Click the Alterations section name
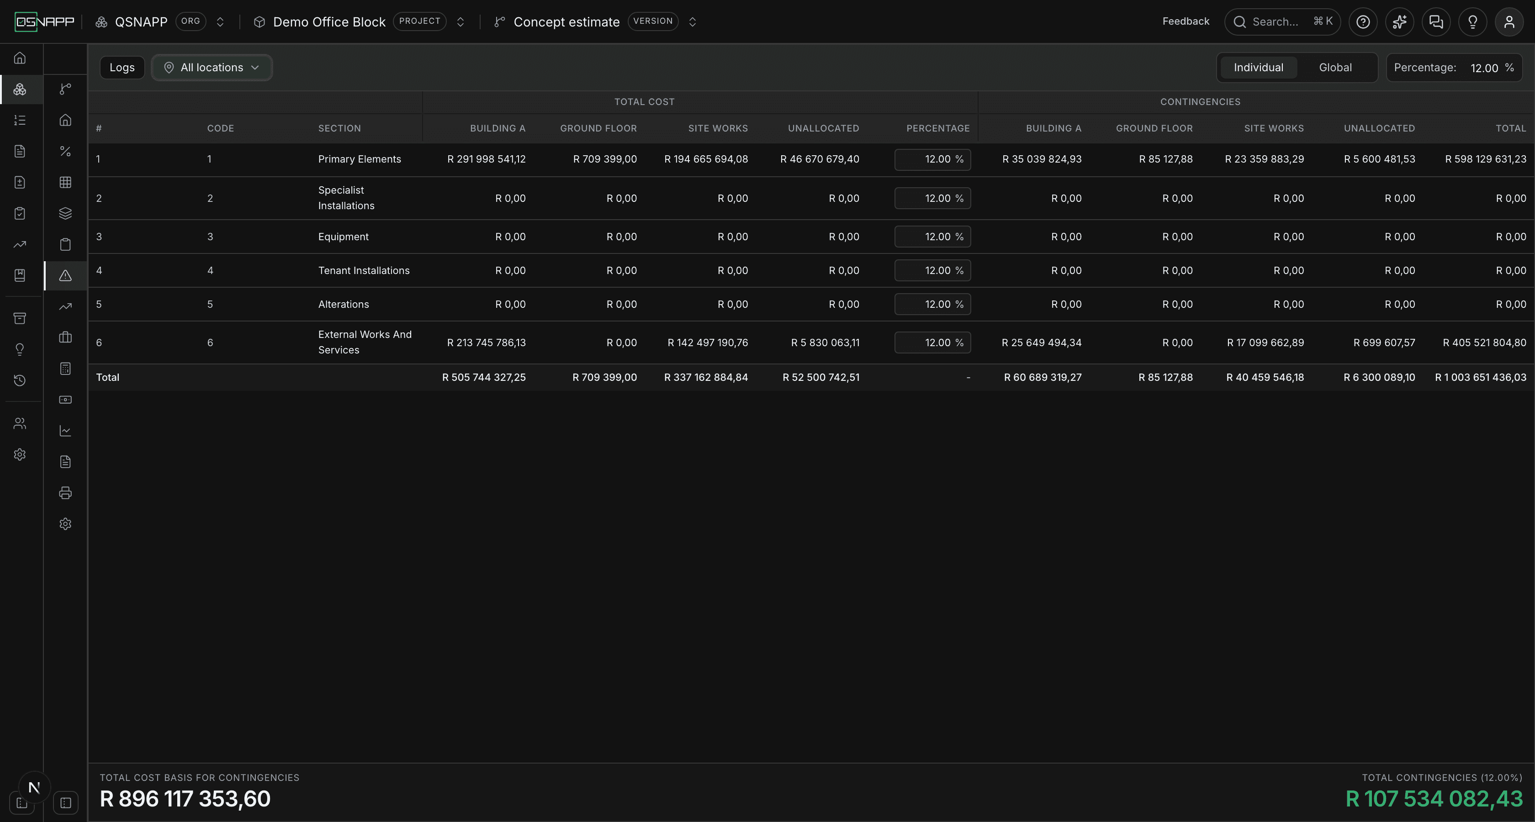The image size is (1535, 822). point(343,305)
